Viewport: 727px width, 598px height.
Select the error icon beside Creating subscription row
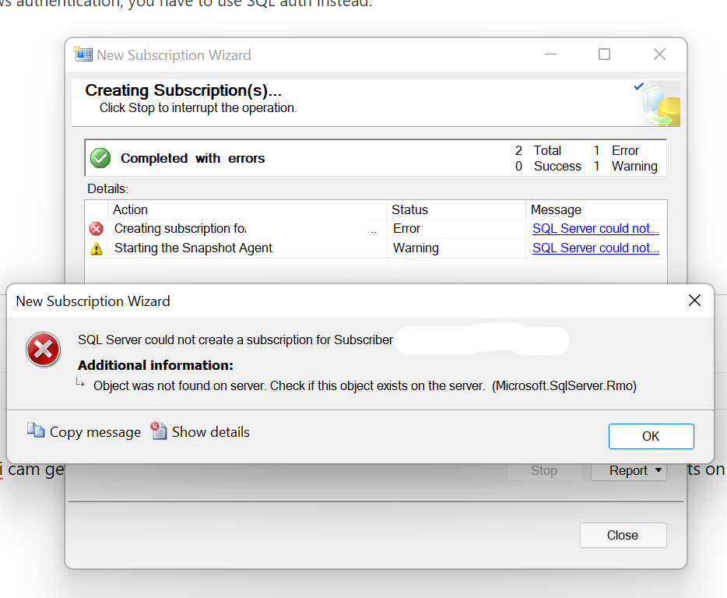coord(97,228)
